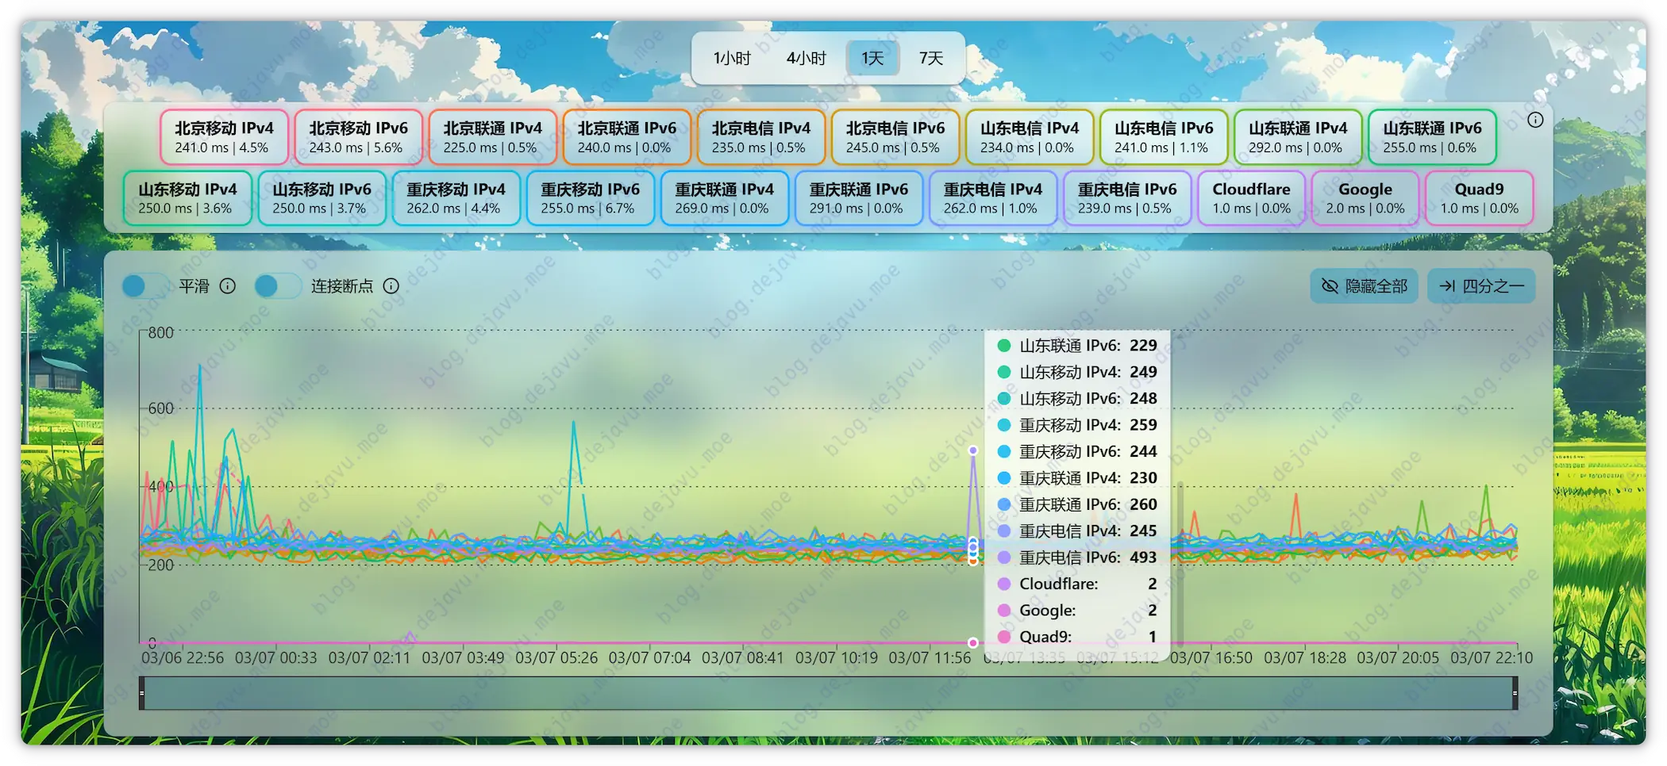Viewport: 1667px width, 766px height.
Task: Select the Cloudflare node card
Action: (x=1251, y=198)
